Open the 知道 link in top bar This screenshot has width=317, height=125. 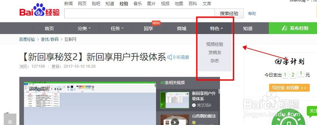(x=110, y=3)
